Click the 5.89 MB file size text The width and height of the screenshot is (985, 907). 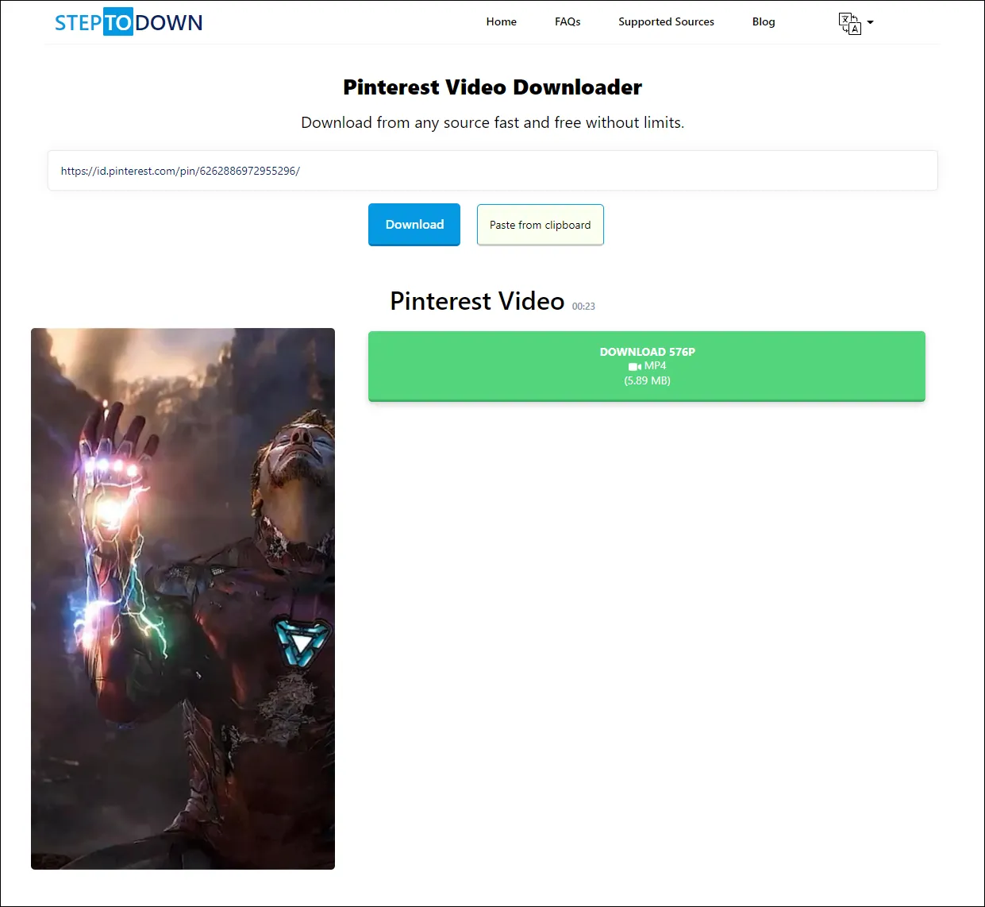(x=647, y=380)
